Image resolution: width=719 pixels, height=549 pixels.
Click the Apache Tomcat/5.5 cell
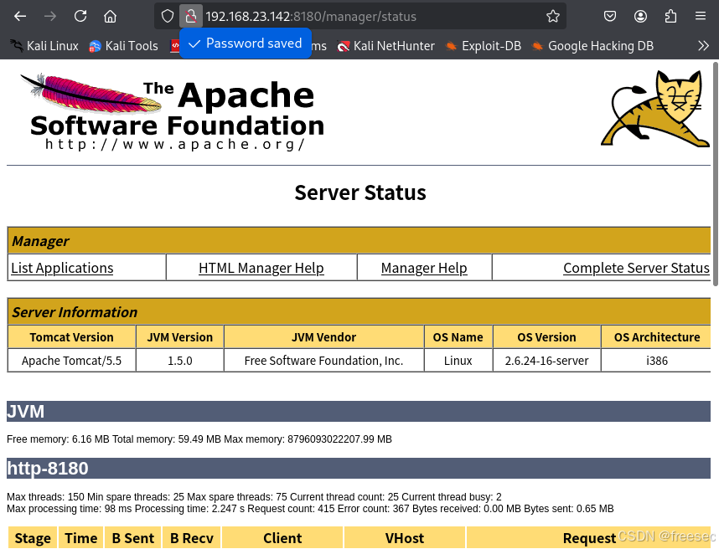(x=71, y=361)
